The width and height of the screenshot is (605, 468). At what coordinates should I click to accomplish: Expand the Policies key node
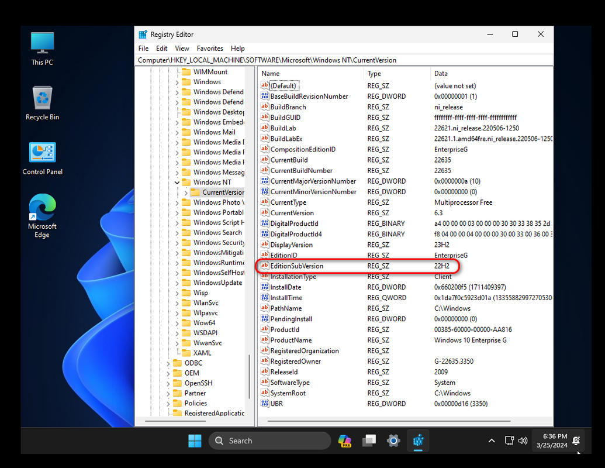[168, 404]
